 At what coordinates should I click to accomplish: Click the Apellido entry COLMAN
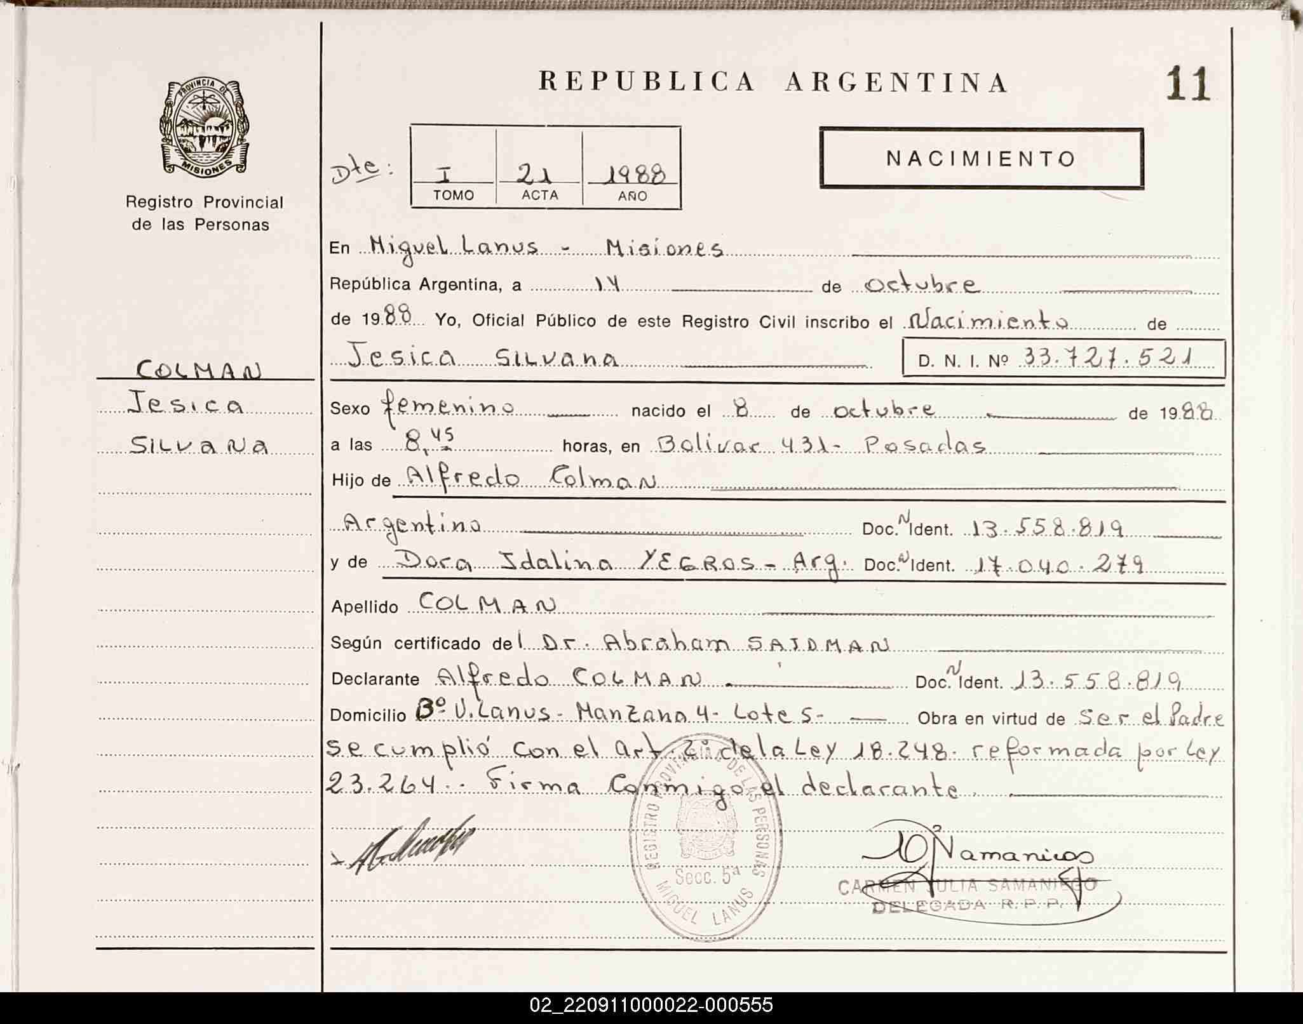pyautogui.click(x=487, y=604)
